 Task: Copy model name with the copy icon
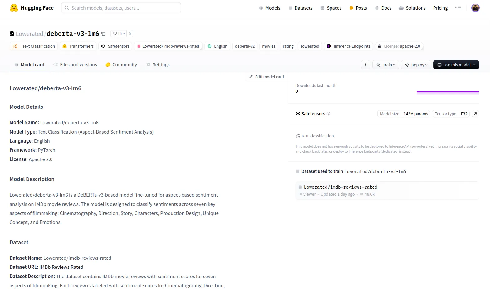click(104, 34)
